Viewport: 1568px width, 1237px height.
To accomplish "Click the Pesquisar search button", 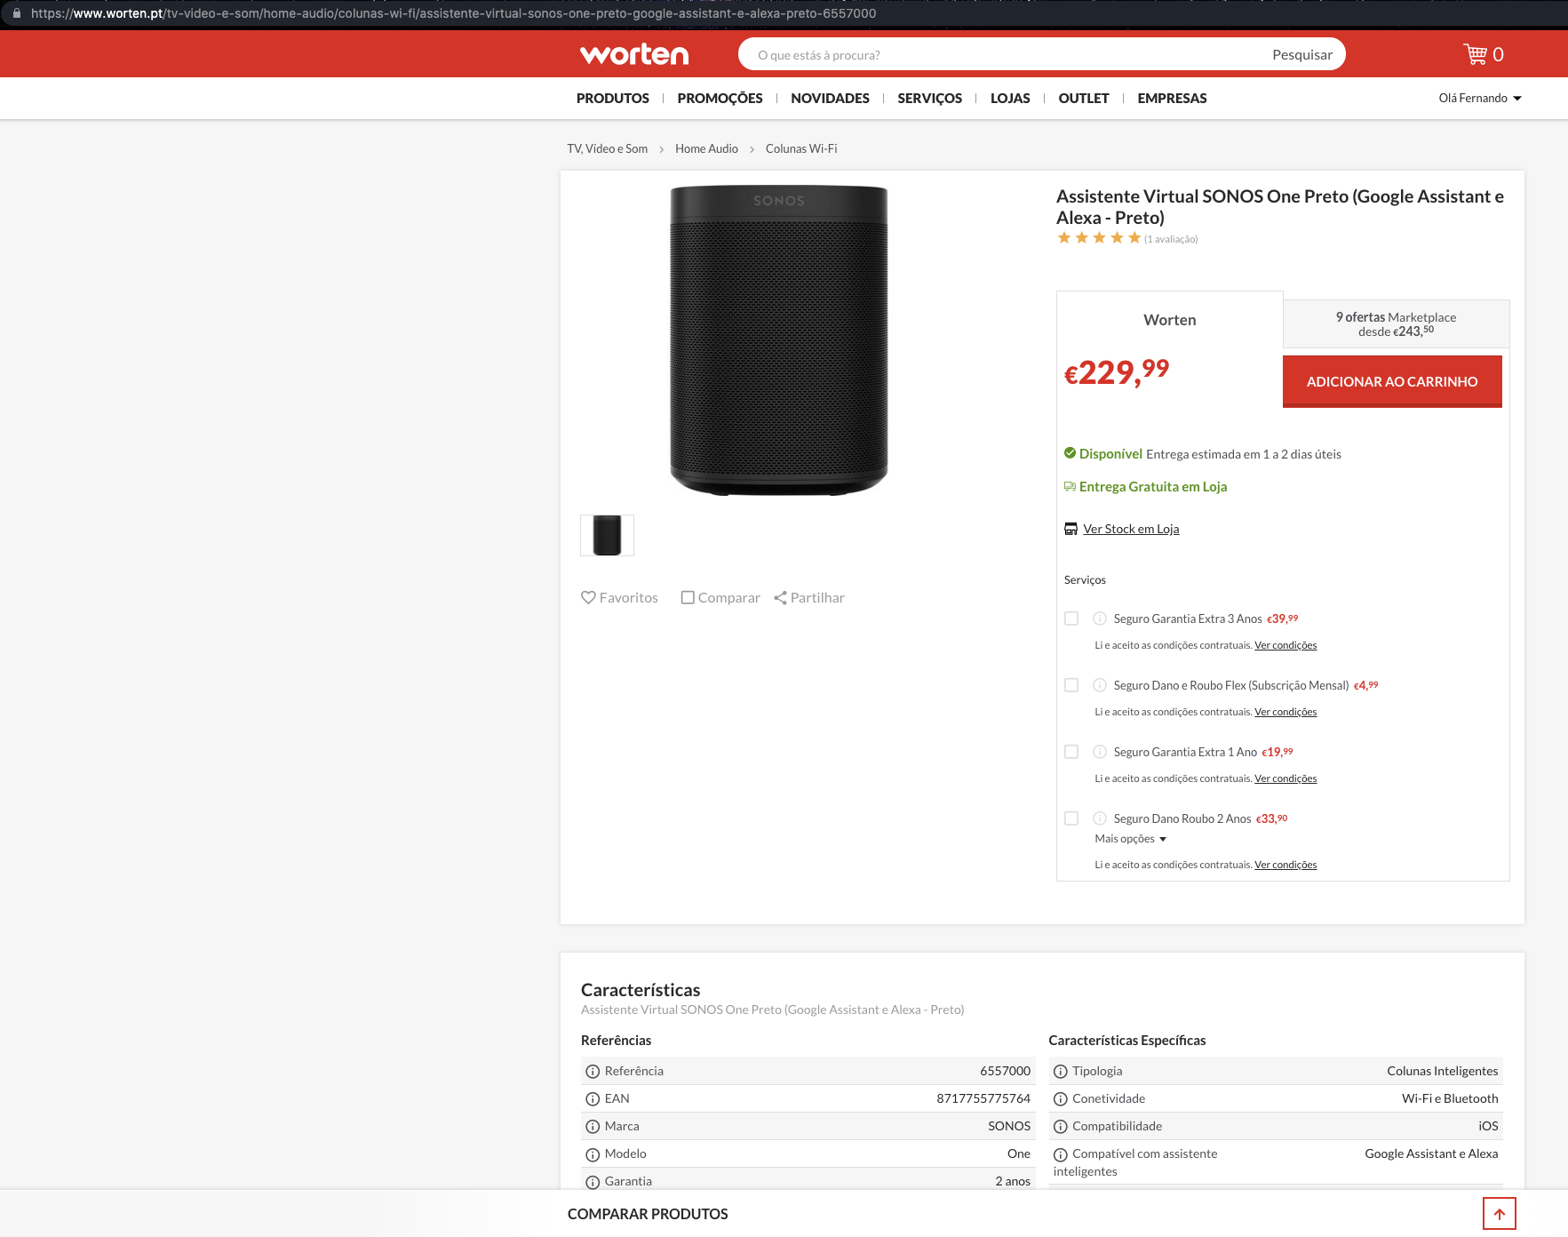I will click(1302, 54).
